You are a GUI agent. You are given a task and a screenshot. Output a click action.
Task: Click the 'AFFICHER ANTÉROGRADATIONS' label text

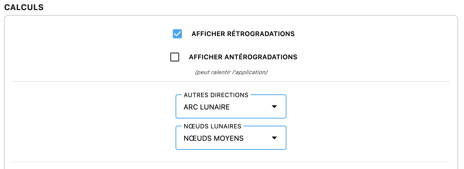pyautogui.click(x=243, y=57)
